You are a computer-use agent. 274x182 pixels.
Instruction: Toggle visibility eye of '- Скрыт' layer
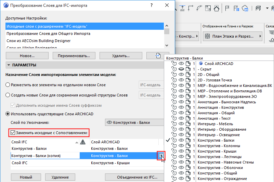click(181, 69)
